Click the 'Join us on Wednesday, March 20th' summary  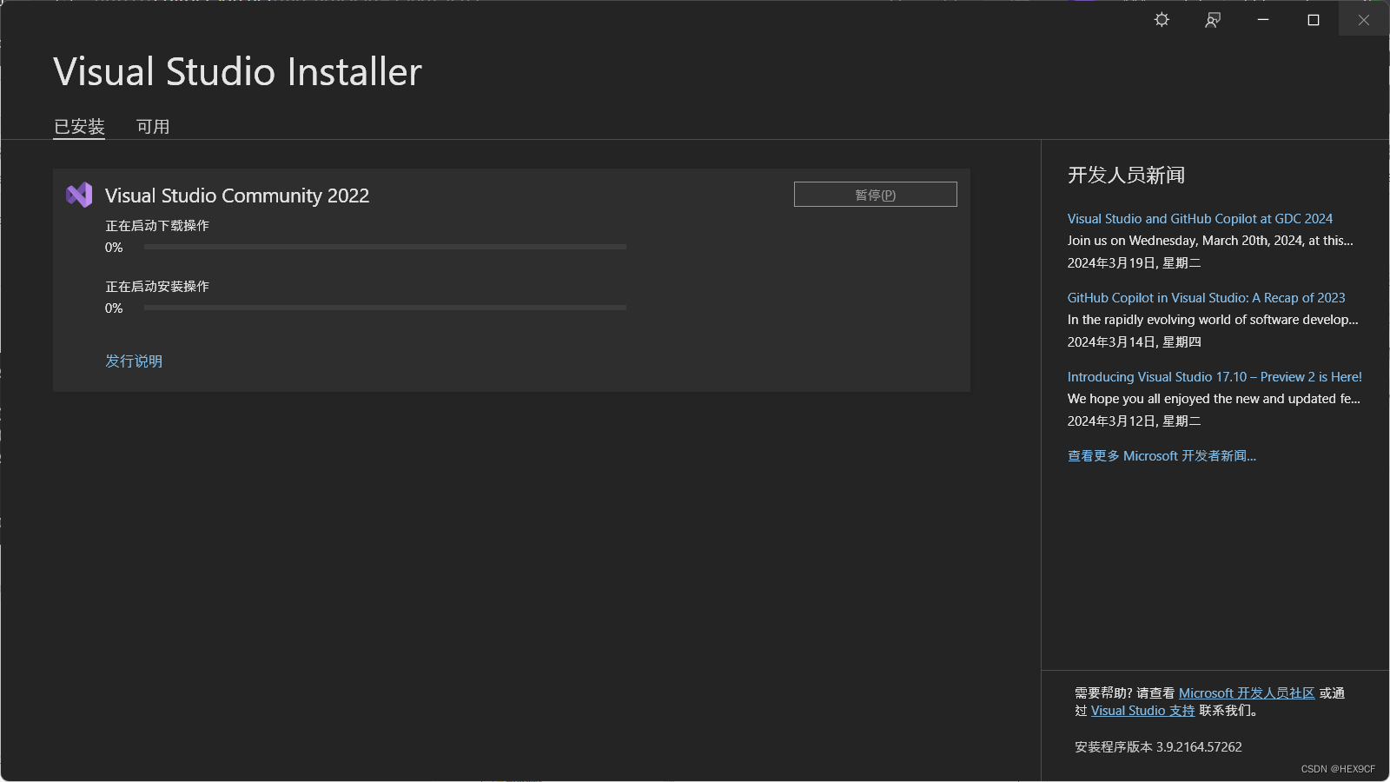(1210, 241)
